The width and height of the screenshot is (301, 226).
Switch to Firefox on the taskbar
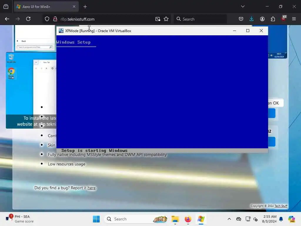pyautogui.click(x=188, y=219)
